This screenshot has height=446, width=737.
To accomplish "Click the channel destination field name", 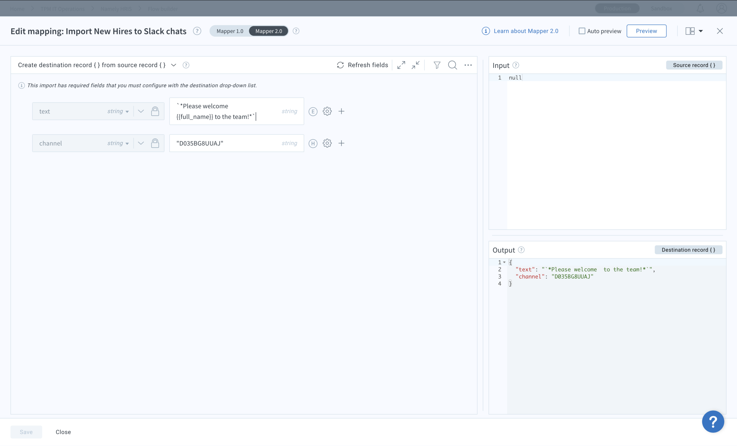I will tap(51, 143).
